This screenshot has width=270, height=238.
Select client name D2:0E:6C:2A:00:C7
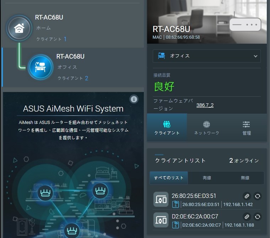(x=195, y=216)
